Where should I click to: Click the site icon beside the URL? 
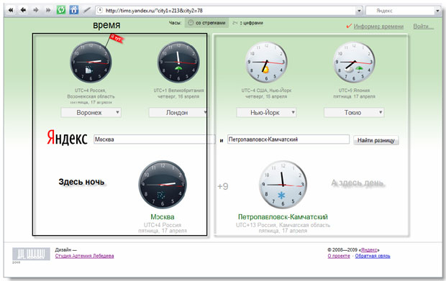[99, 11]
